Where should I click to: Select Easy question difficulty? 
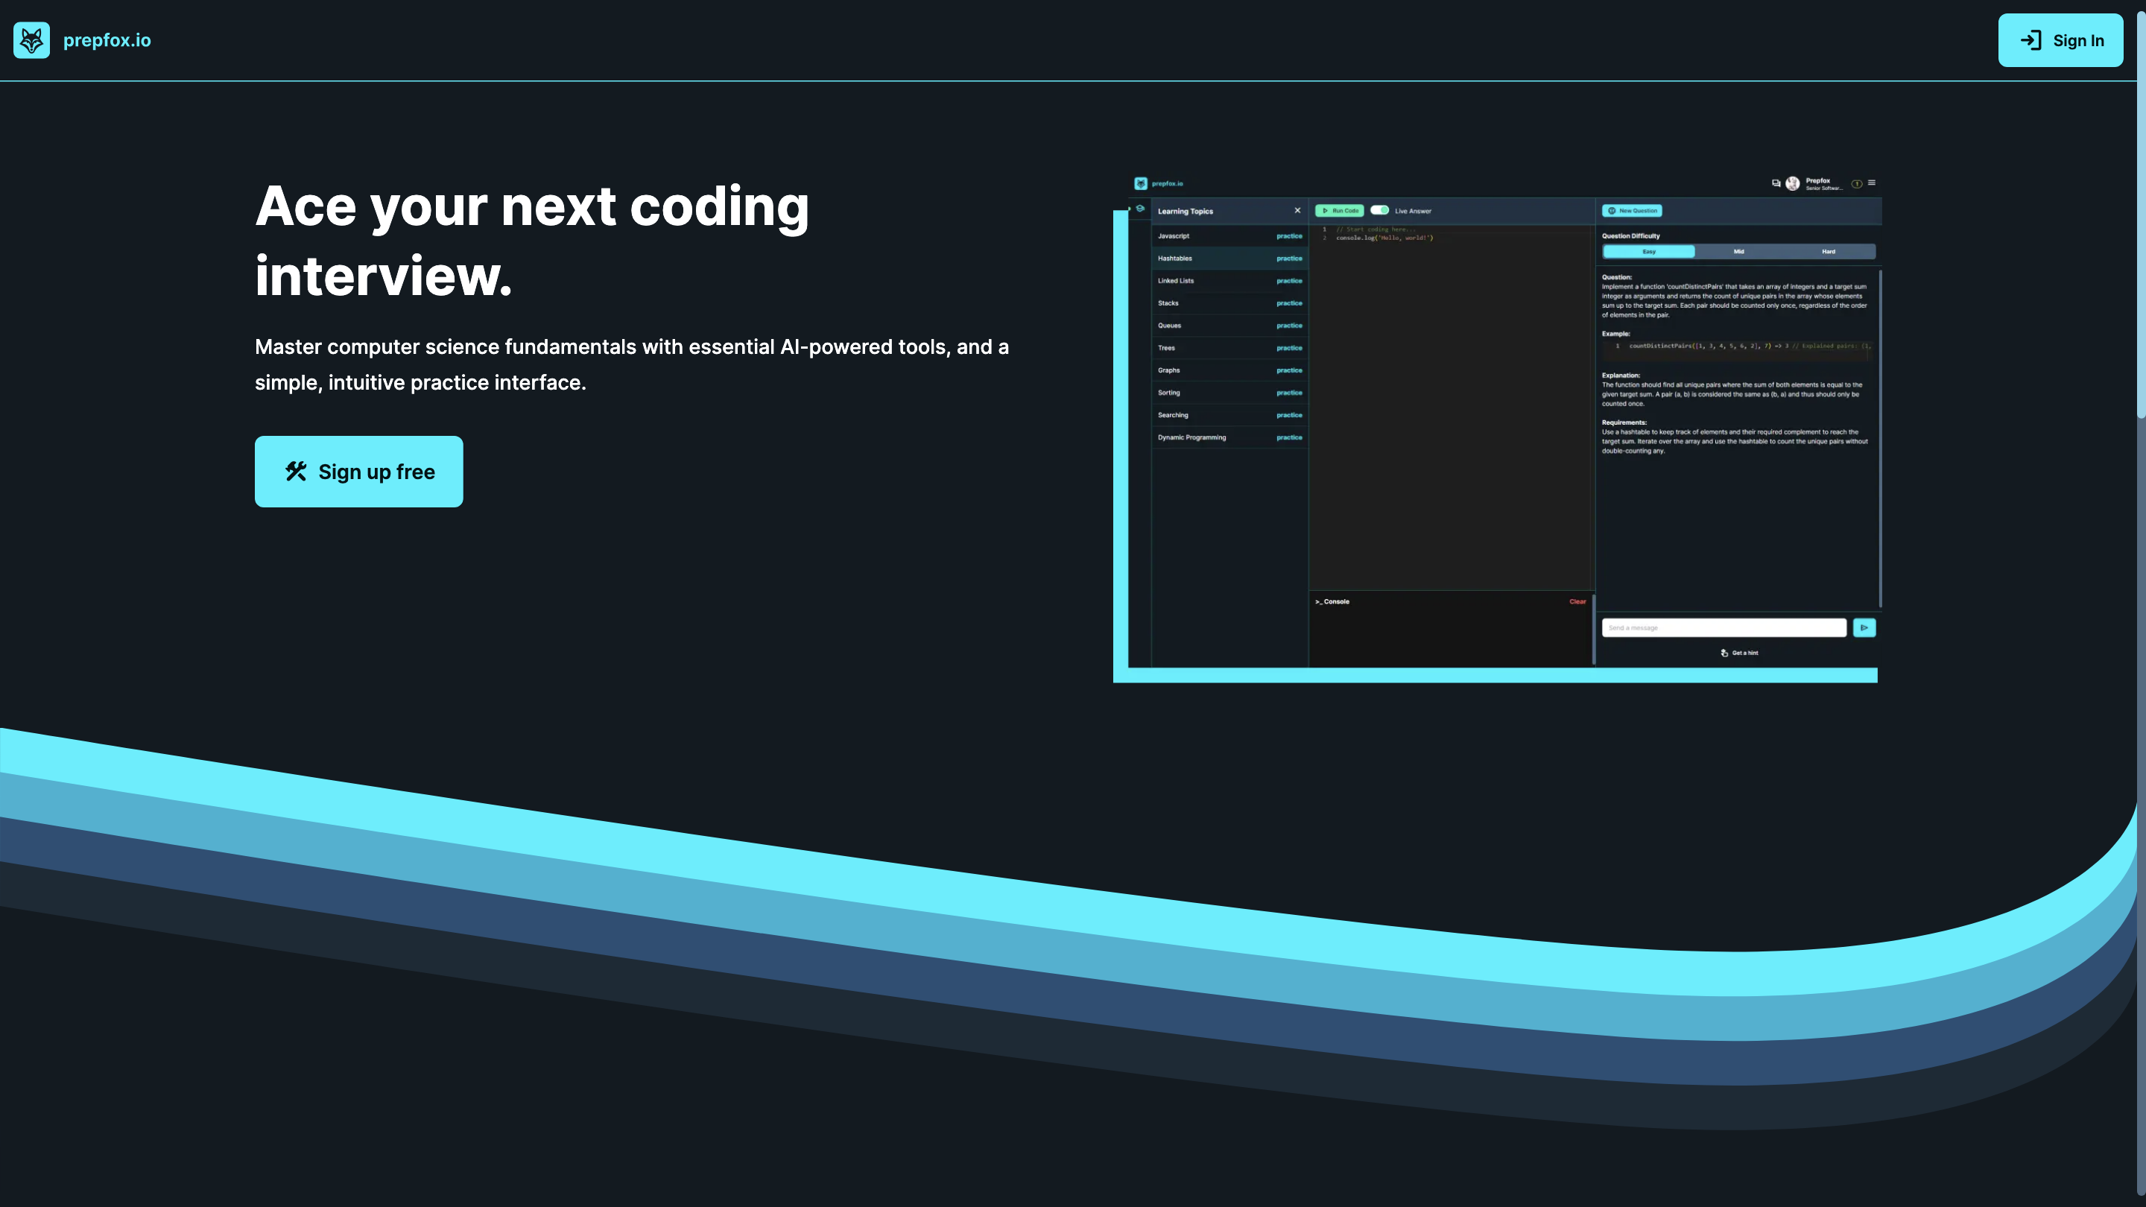click(x=1649, y=252)
